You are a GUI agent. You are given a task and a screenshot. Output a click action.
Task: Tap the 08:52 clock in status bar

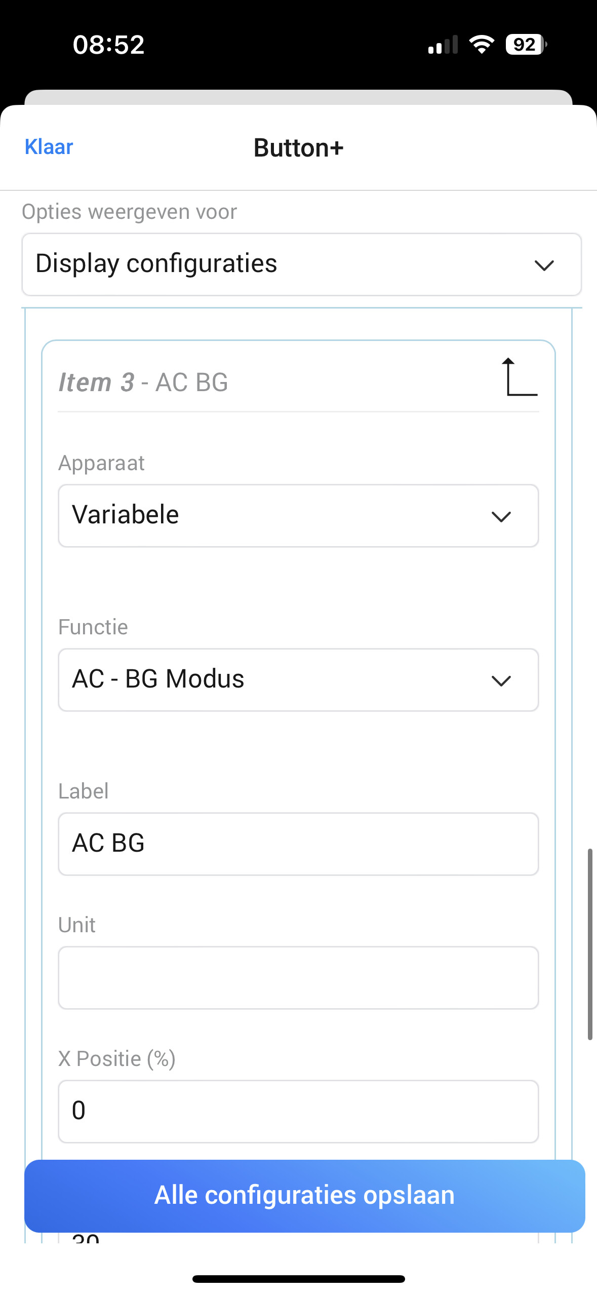108,45
